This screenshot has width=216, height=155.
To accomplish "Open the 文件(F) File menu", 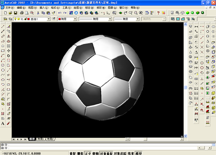I will [x=10, y=8].
